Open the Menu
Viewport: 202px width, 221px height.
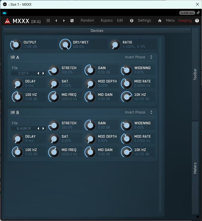pos(170,20)
